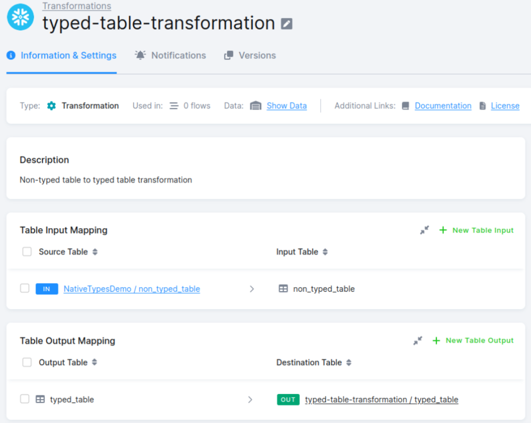
Task: Click the green OUT bucket badge
Action: point(288,400)
